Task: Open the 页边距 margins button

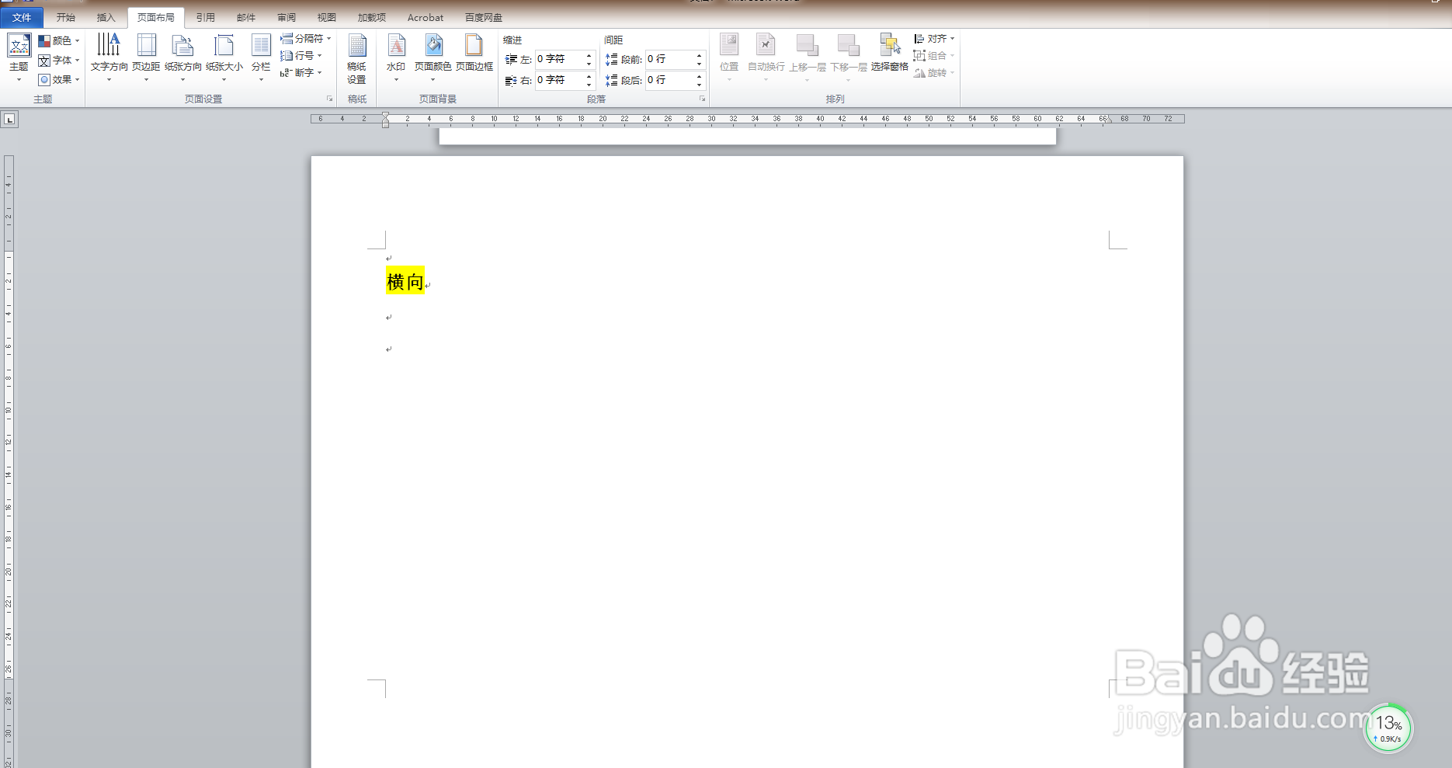Action: pyautogui.click(x=146, y=57)
